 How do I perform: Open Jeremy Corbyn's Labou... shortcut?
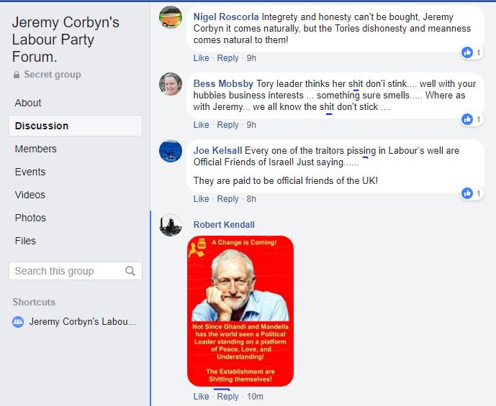coord(83,322)
